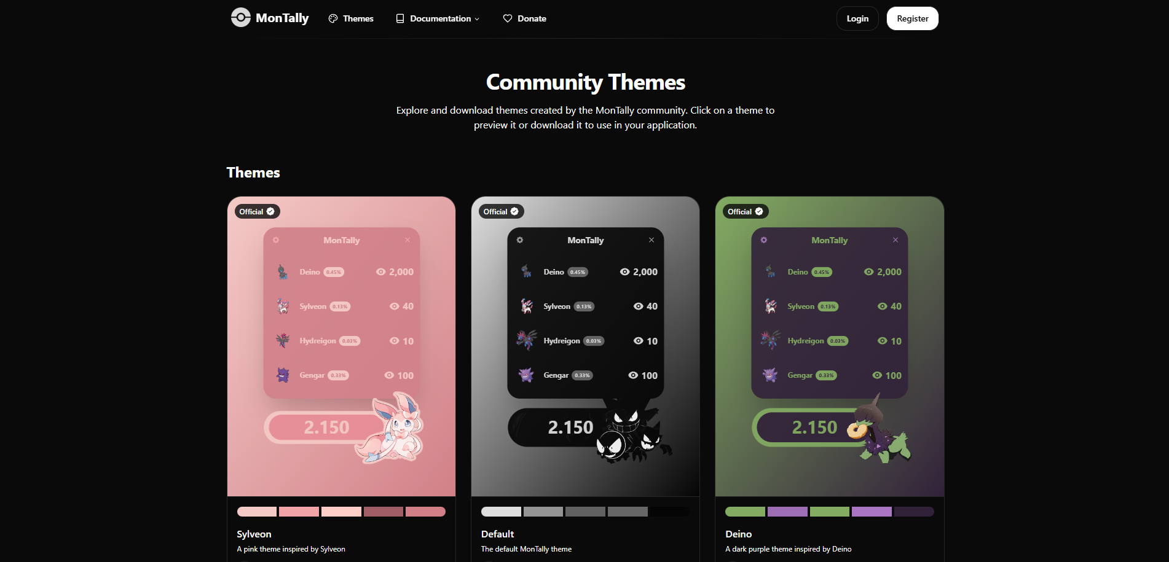Toggle eye icon beside 40 in Default preview
The width and height of the screenshot is (1169, 562).
click(x=638, y=306)
